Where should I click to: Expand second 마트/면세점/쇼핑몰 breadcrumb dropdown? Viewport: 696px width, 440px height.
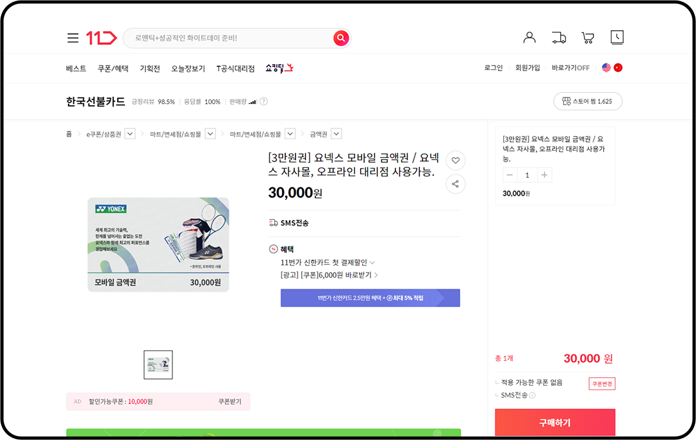290,134
